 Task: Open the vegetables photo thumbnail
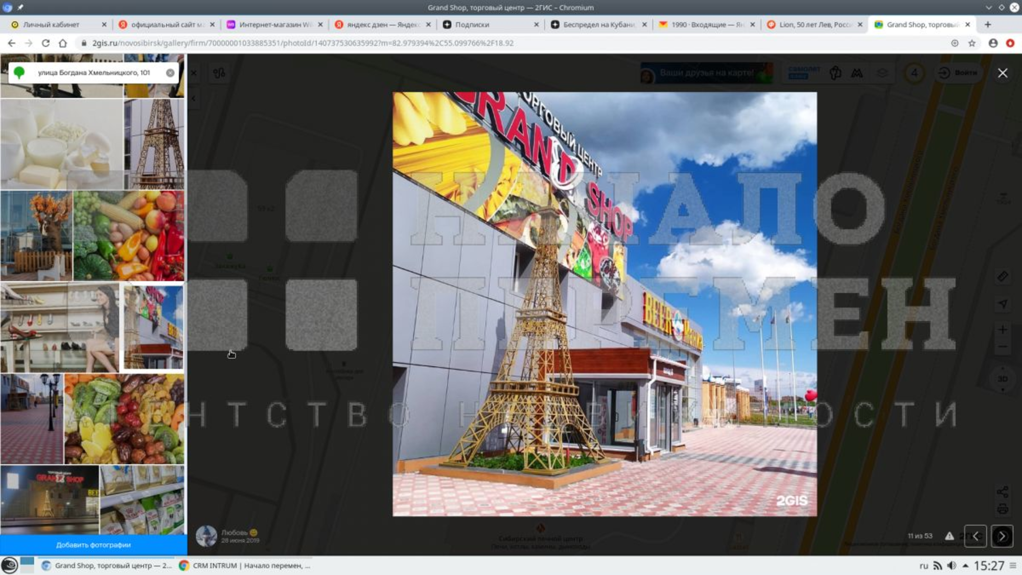(x=128, y=236)
